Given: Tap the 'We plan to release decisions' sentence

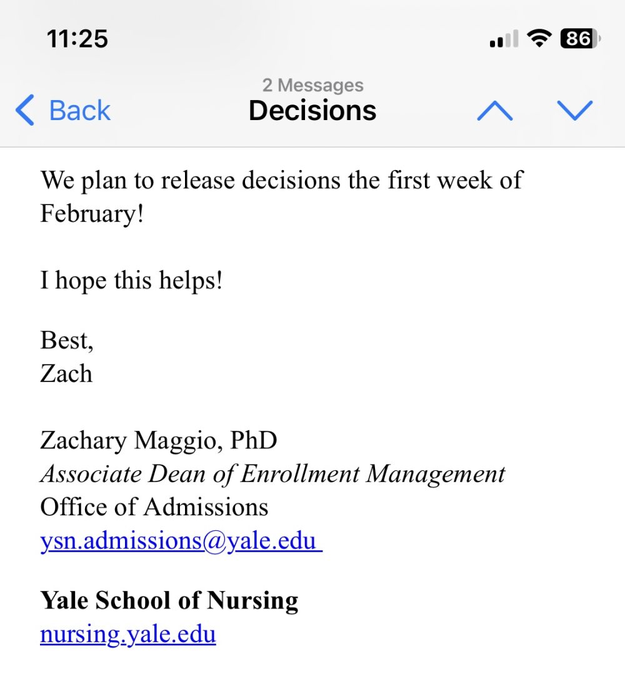Looking at the screenshot, I should tap(281, 197).
